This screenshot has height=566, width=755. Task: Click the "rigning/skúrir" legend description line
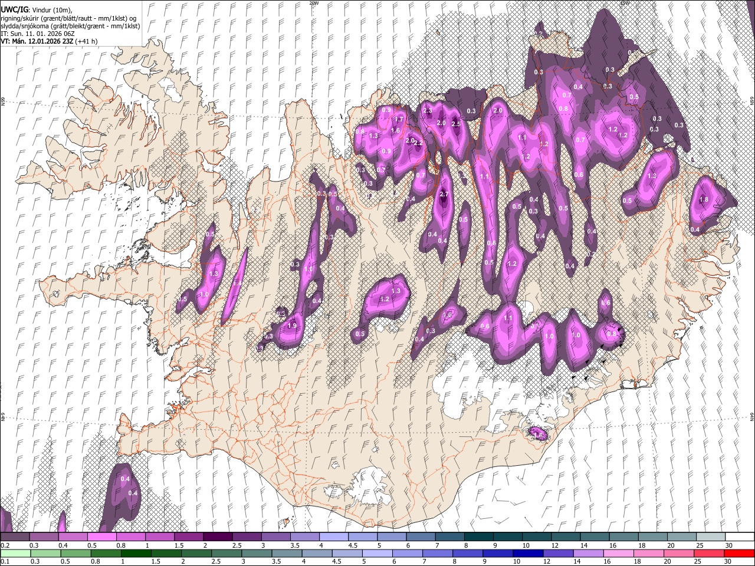pyautogui.click(x=68, y=18)
